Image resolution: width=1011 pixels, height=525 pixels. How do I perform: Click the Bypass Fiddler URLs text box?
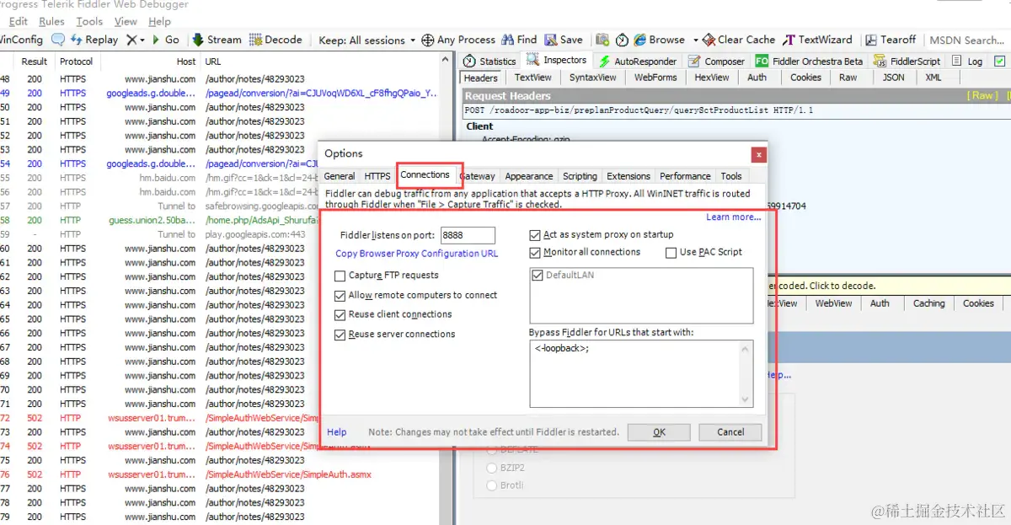640,373
